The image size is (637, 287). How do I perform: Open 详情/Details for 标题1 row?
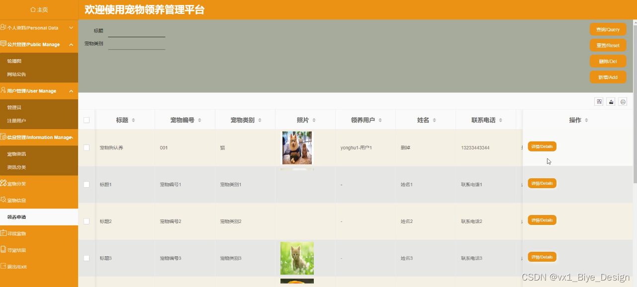pyautogui.click(x=542, y=183)
